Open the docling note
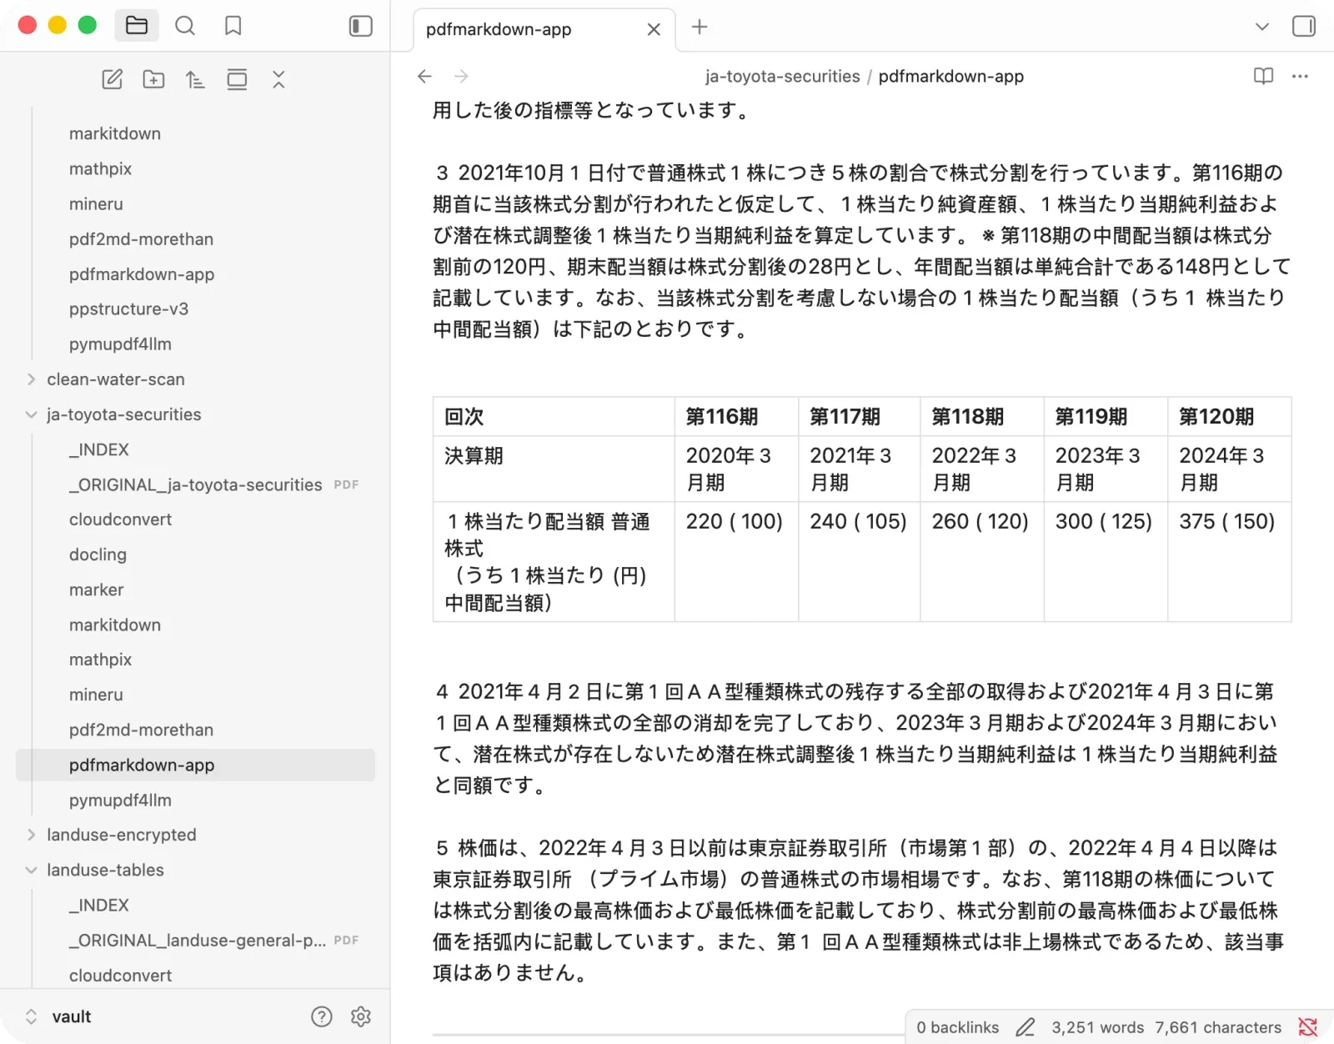Screen dimensions: 1334x1044 tap(98, 555)
